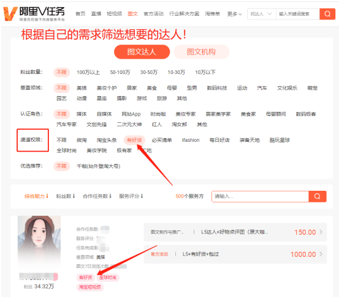Choose the 母婴顾问 certified role
Viewport: 339px width, 299px height.
coord(276,114)
